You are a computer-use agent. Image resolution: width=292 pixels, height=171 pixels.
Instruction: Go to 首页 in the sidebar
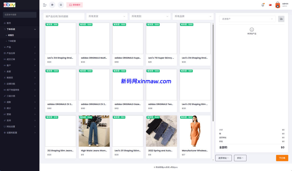click(9, 23)
